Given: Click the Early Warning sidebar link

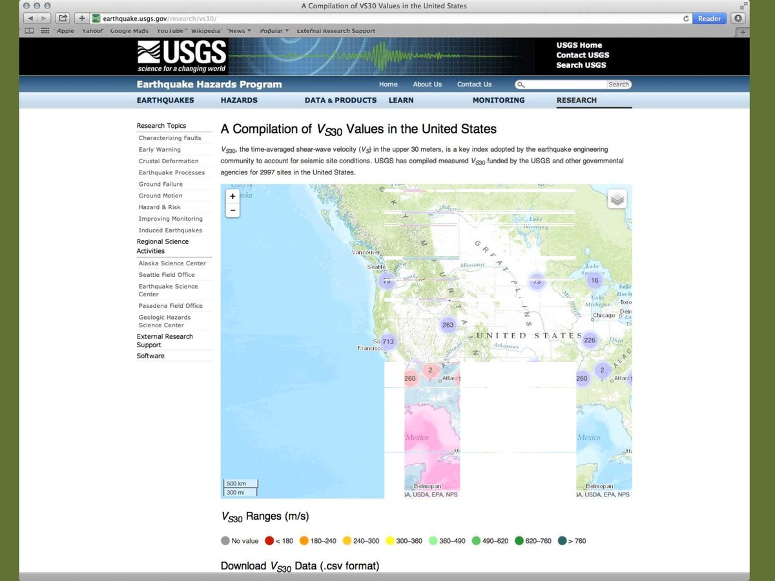Looking at the screenshot, I should coord(160,150).
